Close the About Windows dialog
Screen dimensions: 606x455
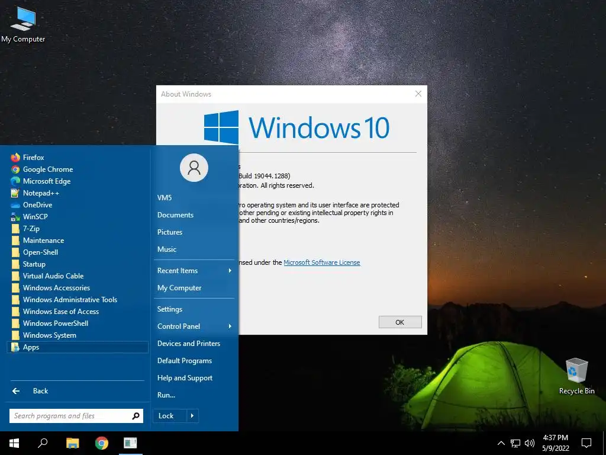coord(418,94)
